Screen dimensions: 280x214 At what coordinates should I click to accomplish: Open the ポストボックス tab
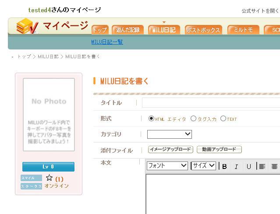click(x=203, y=30)
